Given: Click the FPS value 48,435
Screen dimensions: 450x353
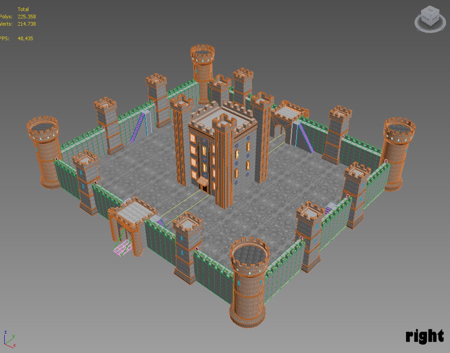Looking at the screenshot, I should click(25, 38).
